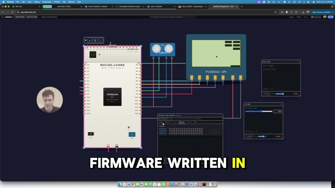The image size is (335, 188).
Task: Click the PA0 pin on the Nucleo board
Action: tap(85, 65)
